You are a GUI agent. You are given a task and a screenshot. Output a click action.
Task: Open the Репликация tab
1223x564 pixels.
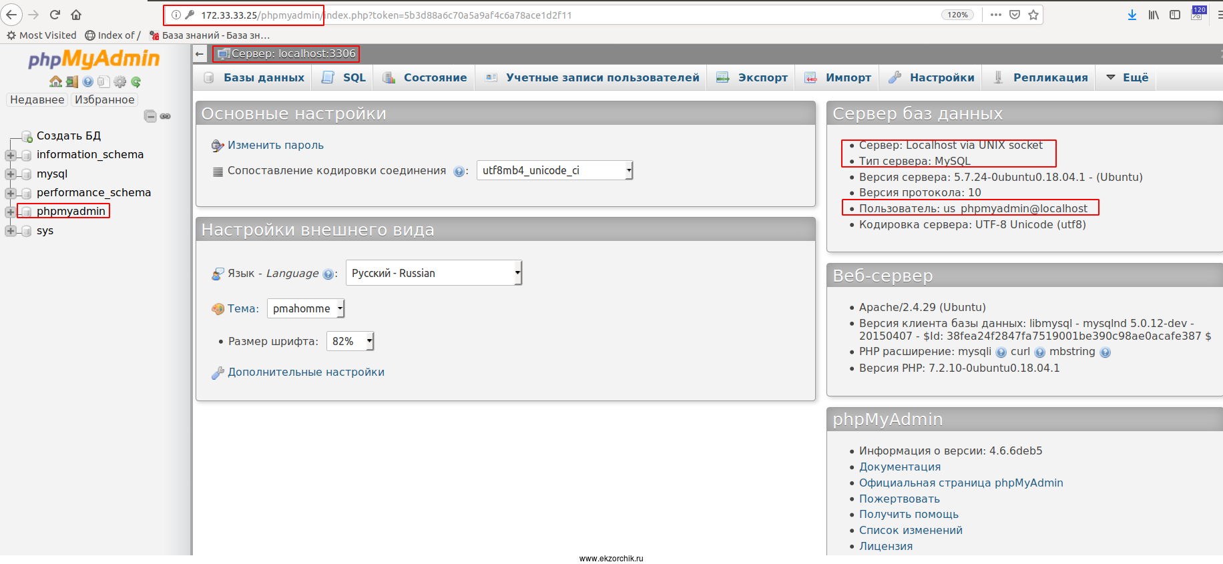(x=1040, y=77)
